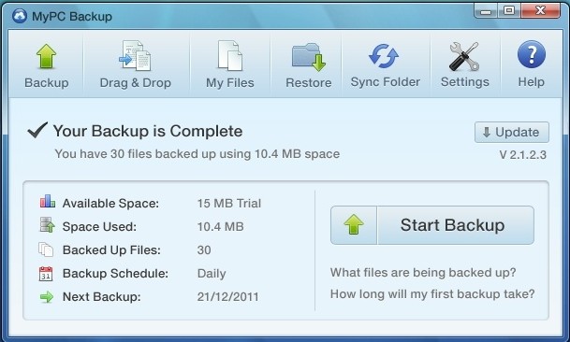Click the Daily backup schedule value
This screenshot has height=342, width=570.
[212, 274]
